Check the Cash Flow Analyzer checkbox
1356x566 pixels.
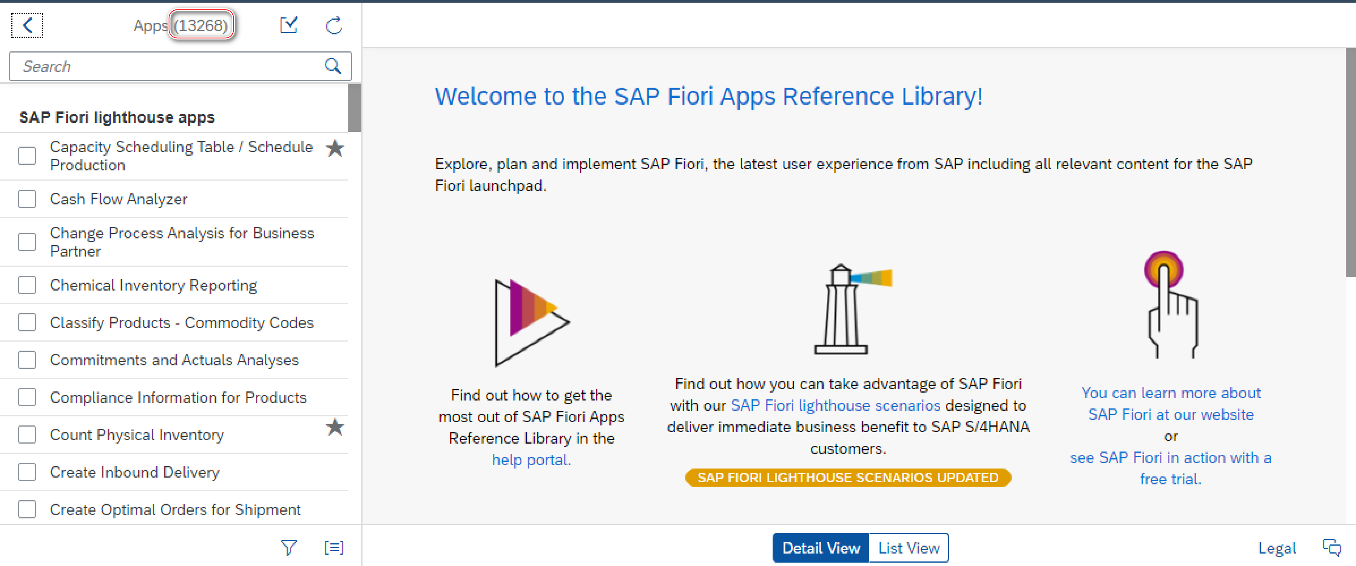[27, 199]
